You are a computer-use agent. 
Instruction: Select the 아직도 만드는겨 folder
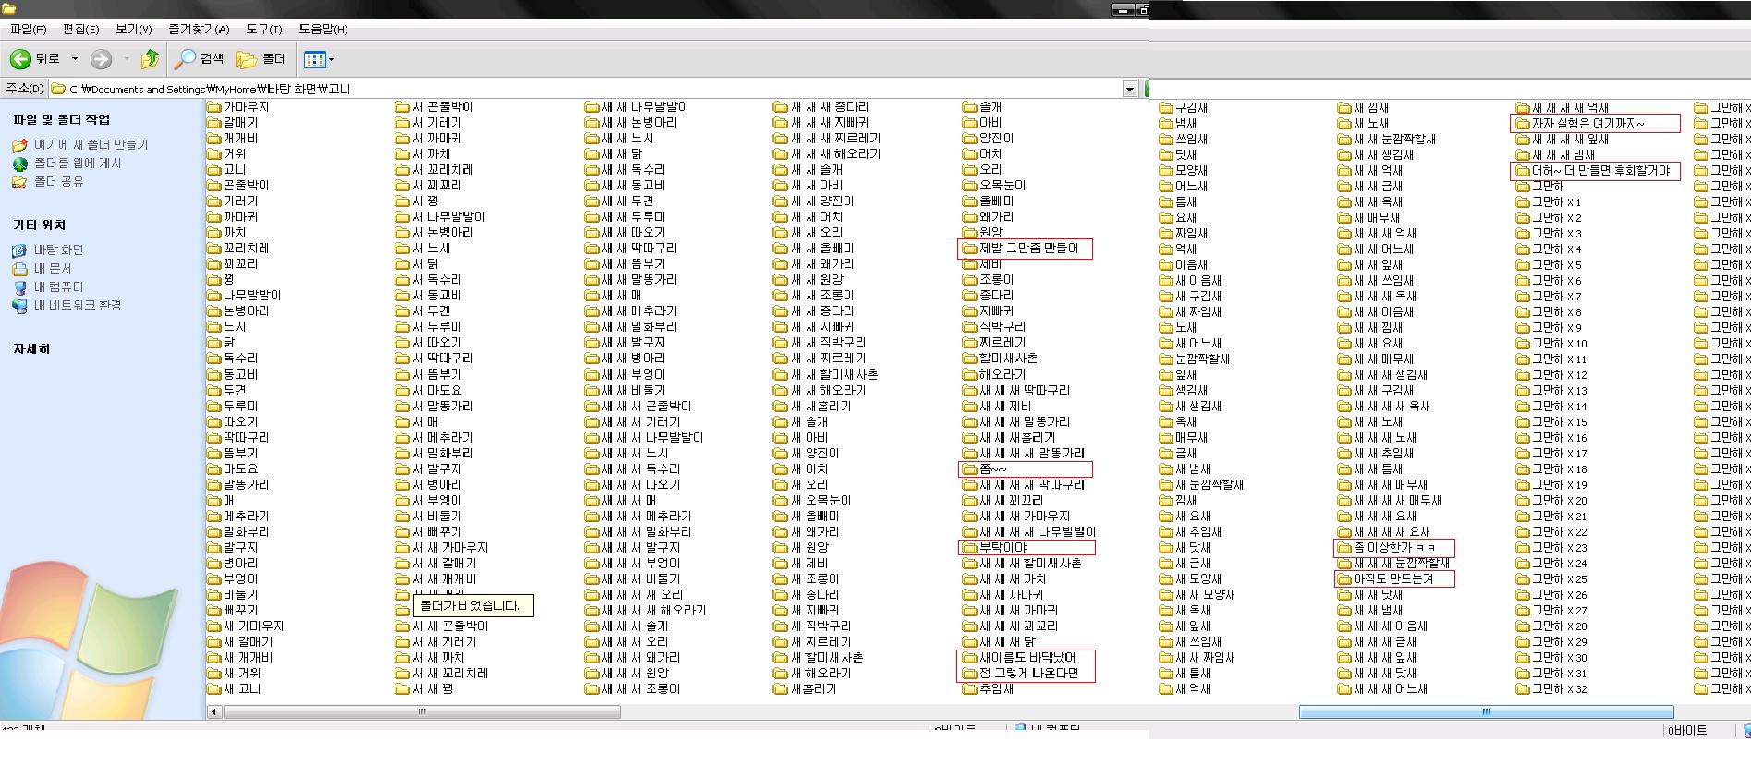click(1385, 578)
